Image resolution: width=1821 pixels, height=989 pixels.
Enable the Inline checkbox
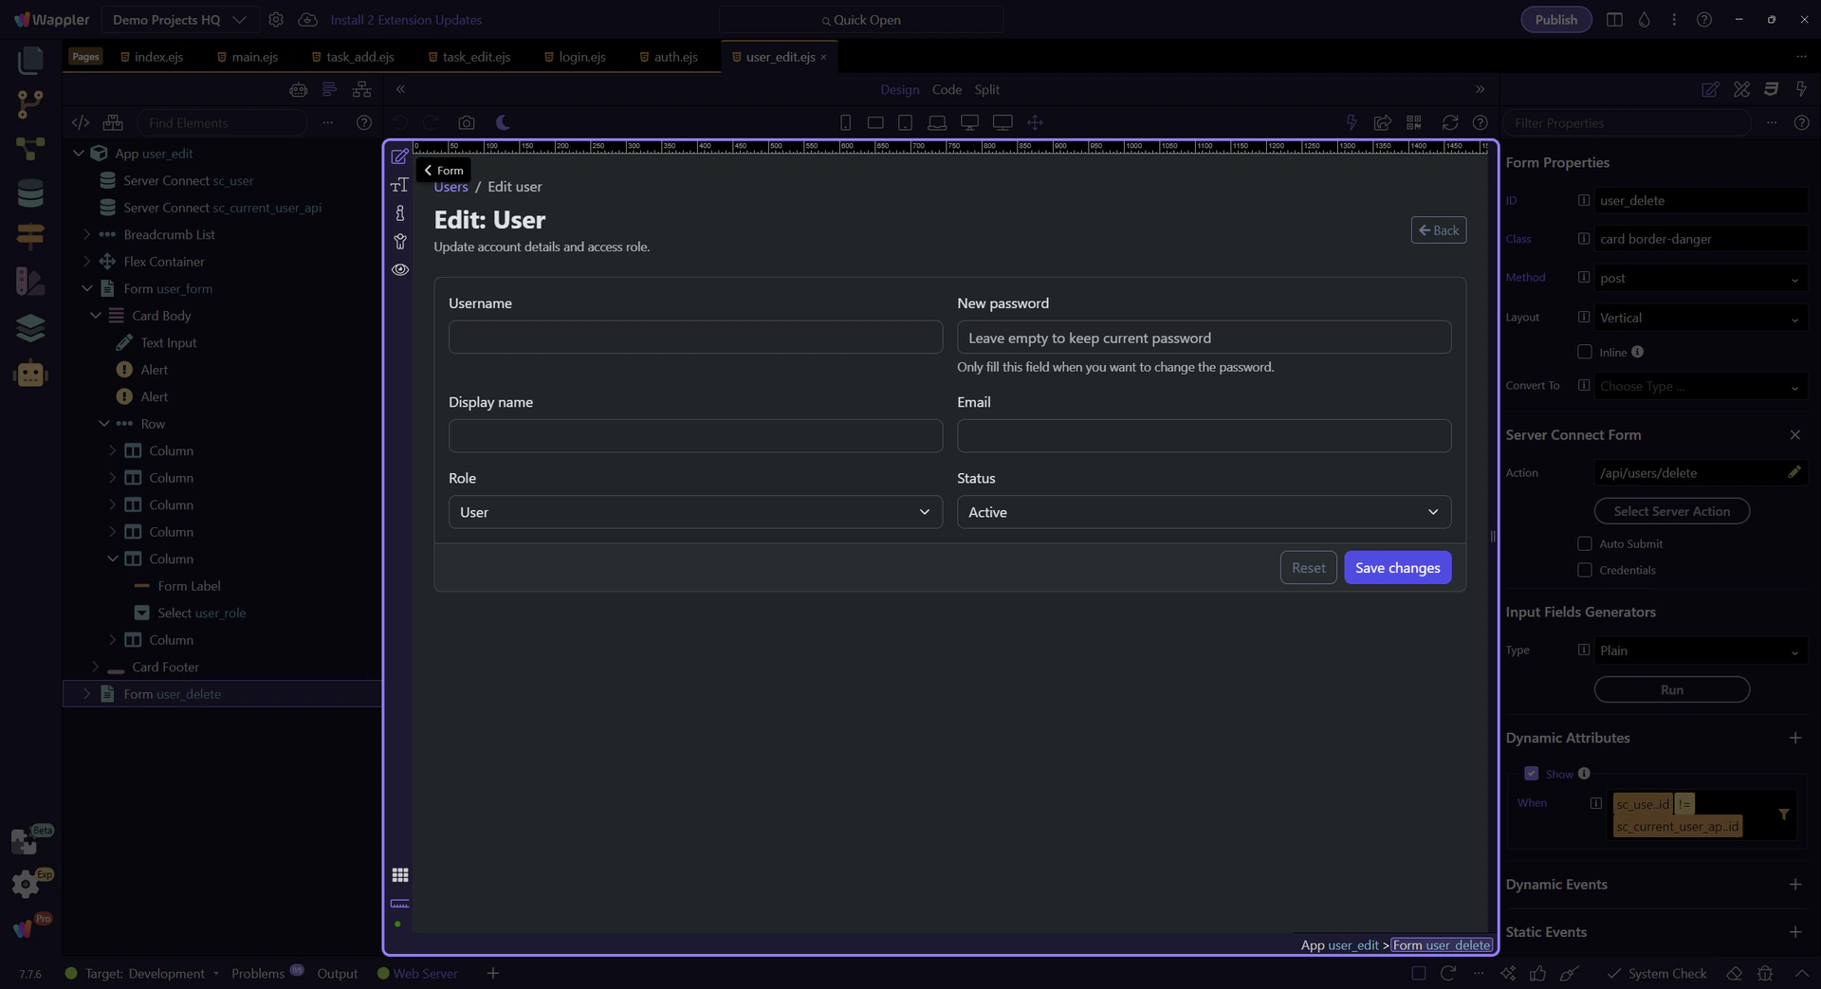(x=1584, y=352)
